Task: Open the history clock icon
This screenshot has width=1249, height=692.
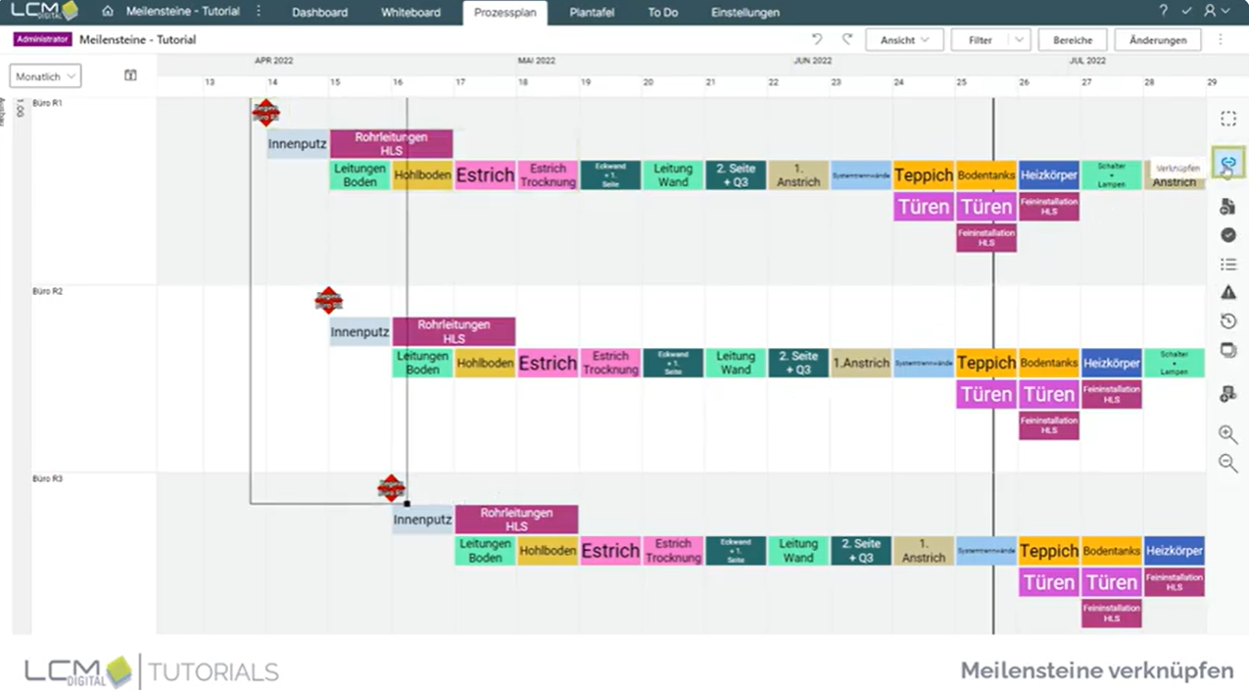Action: point(1227,321)
